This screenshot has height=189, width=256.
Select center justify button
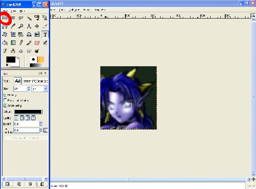click(x=28, y=118)
